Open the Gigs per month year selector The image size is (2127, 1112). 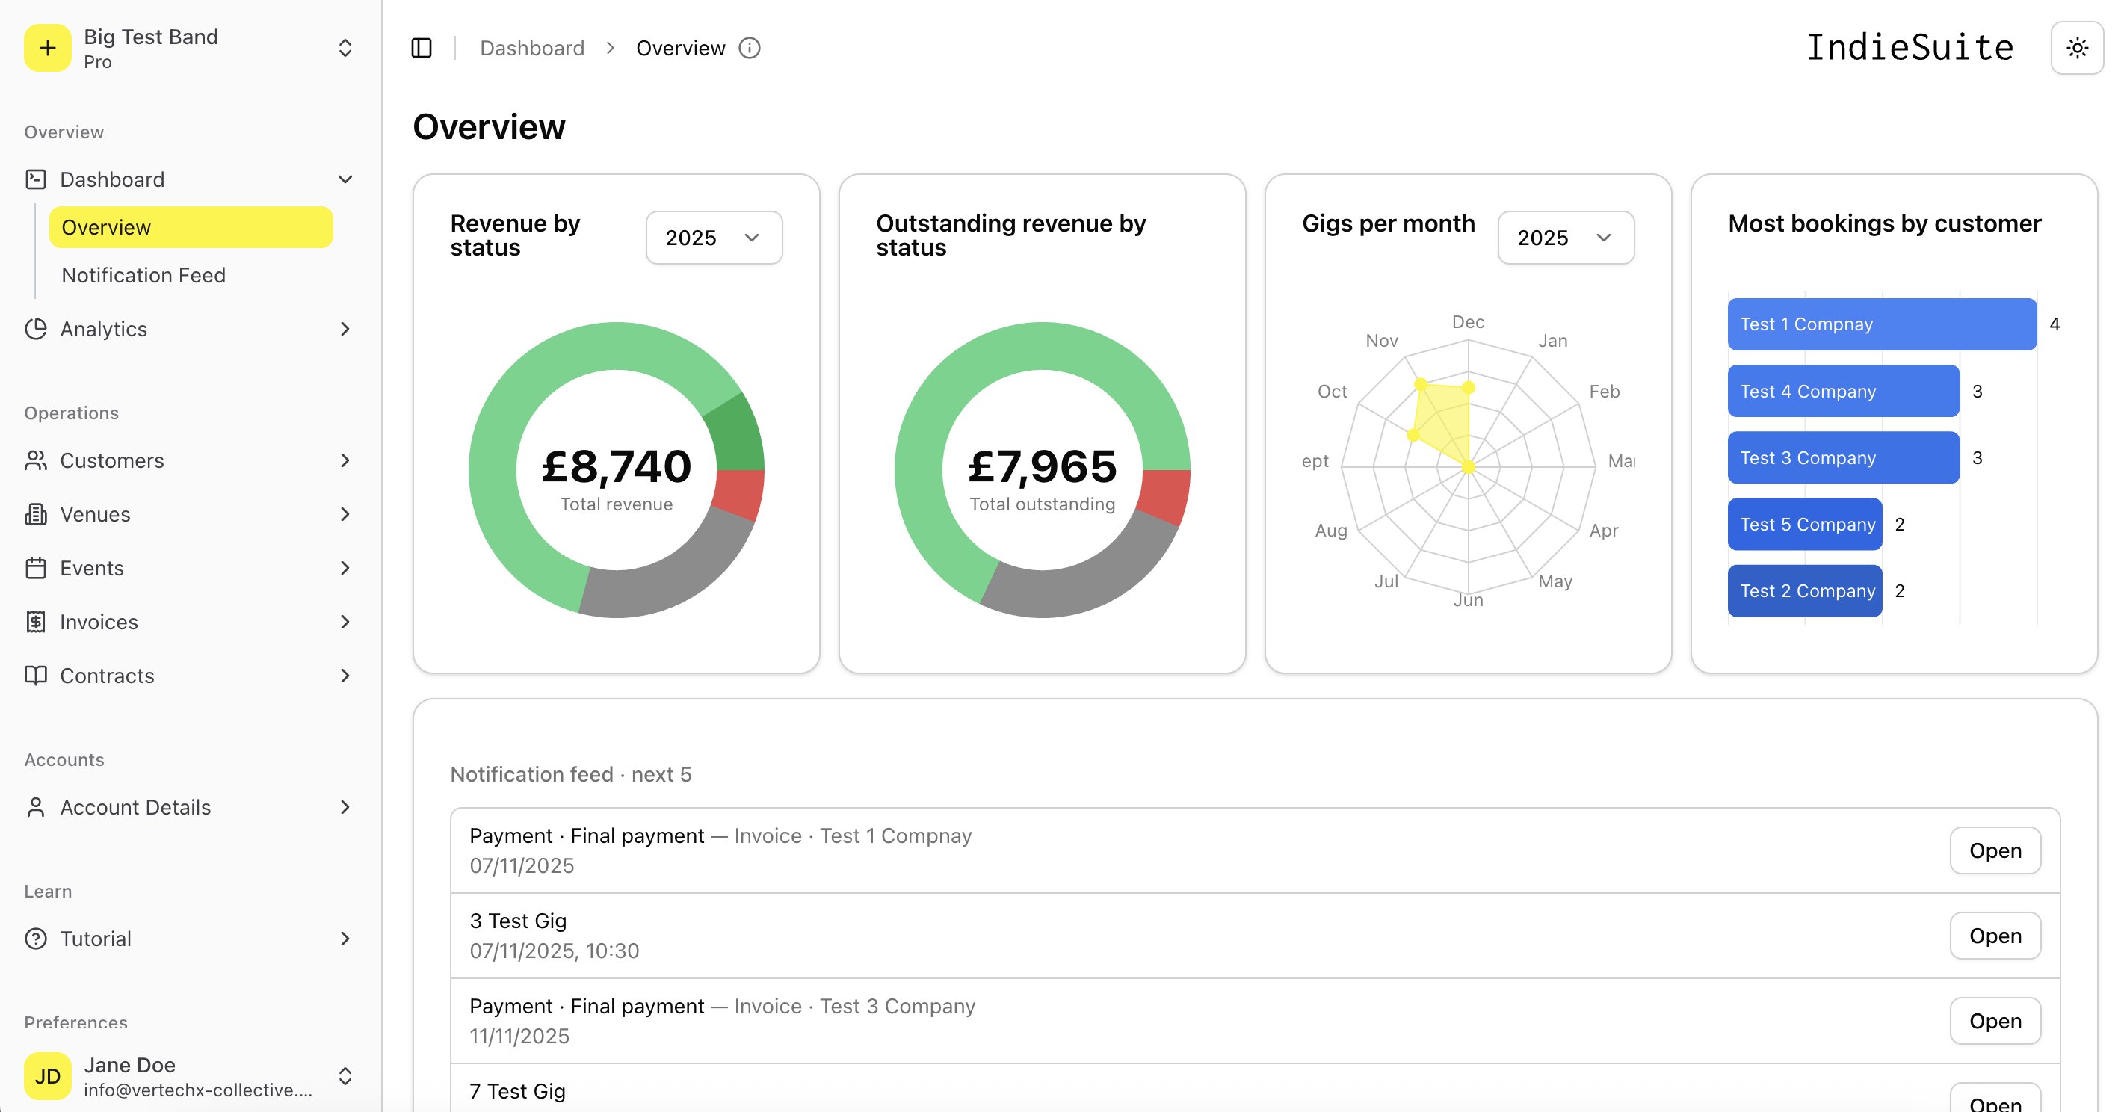coord(1565,238)
